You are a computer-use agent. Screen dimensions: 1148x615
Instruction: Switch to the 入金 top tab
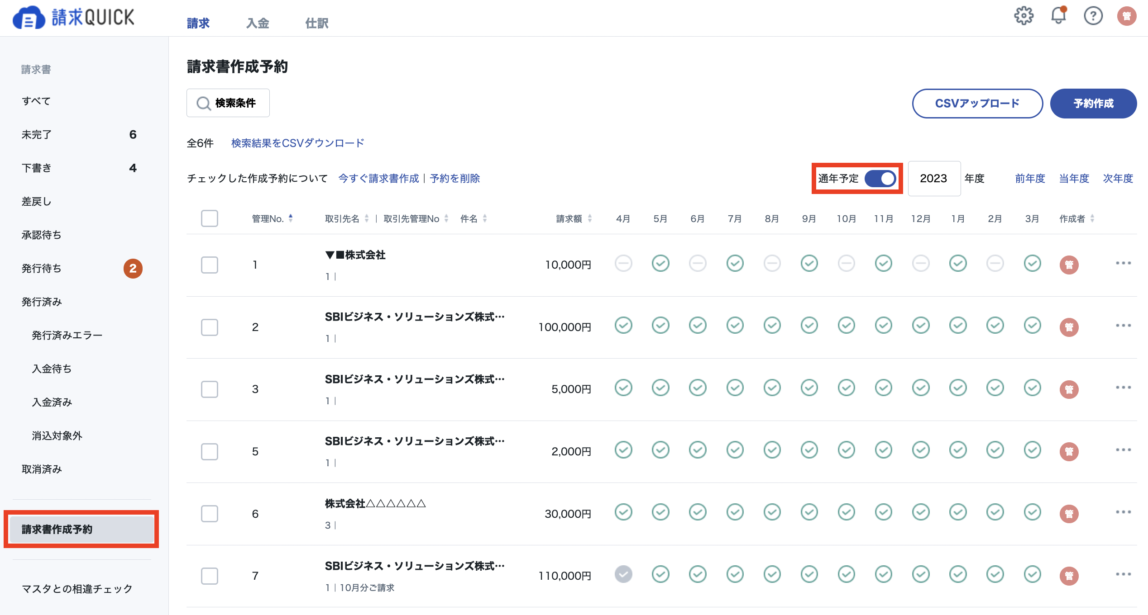click(258, 23)
